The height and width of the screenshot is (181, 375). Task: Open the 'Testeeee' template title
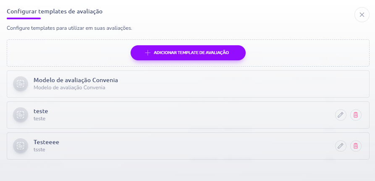click(x=46, y=142)
